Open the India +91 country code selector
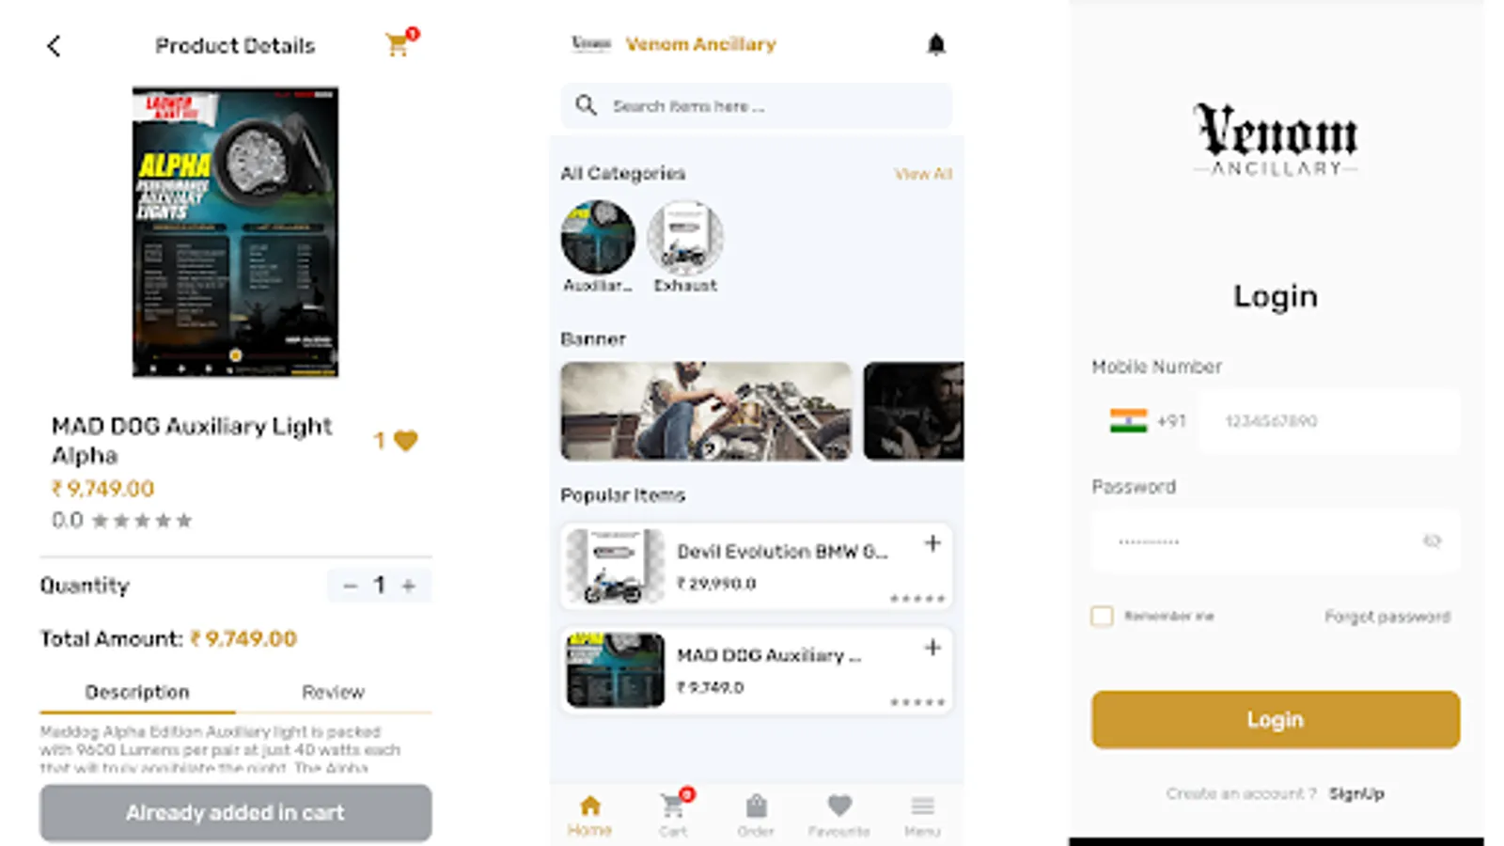This screenshot has width=1504, height=846. tap(1147, 420)
